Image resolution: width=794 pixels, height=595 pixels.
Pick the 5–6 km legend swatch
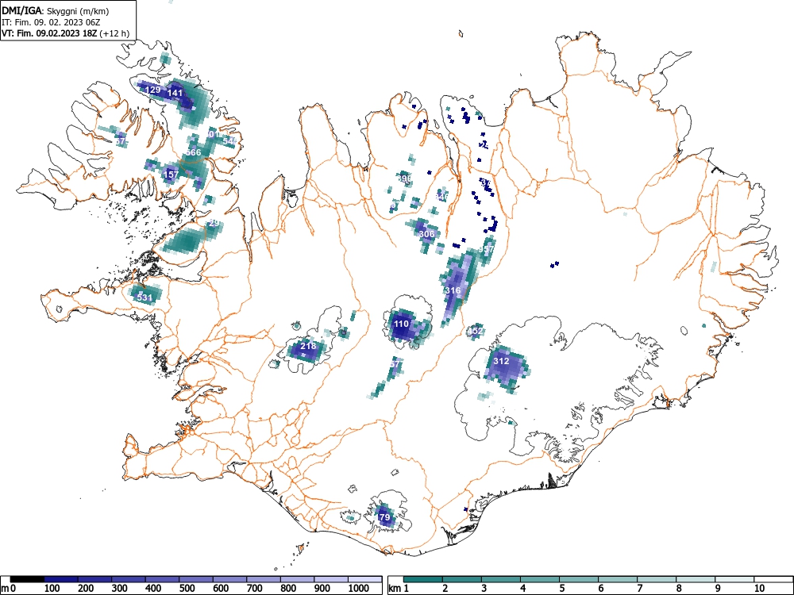pos(579,579)
